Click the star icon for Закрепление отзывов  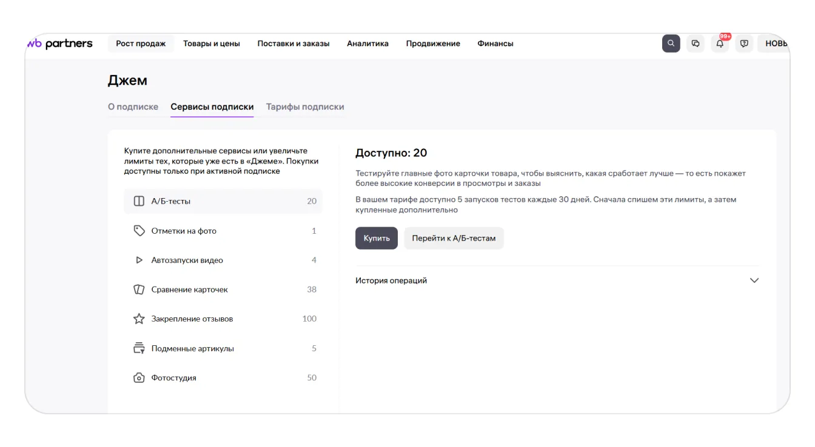(x=139, y=319)
